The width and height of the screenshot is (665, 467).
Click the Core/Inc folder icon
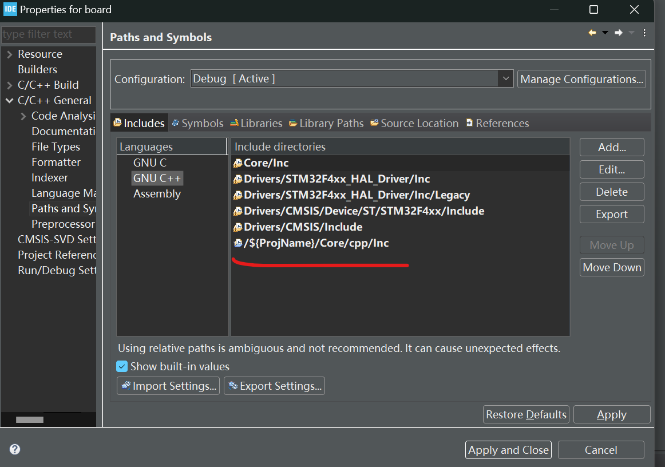(238, 163)
